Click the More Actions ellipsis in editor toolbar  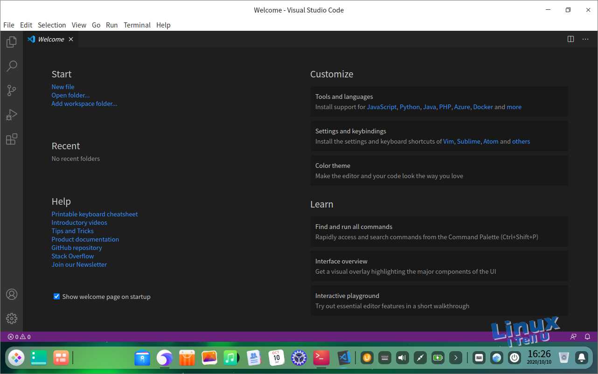pyautogui.click(x=585, y=39)
